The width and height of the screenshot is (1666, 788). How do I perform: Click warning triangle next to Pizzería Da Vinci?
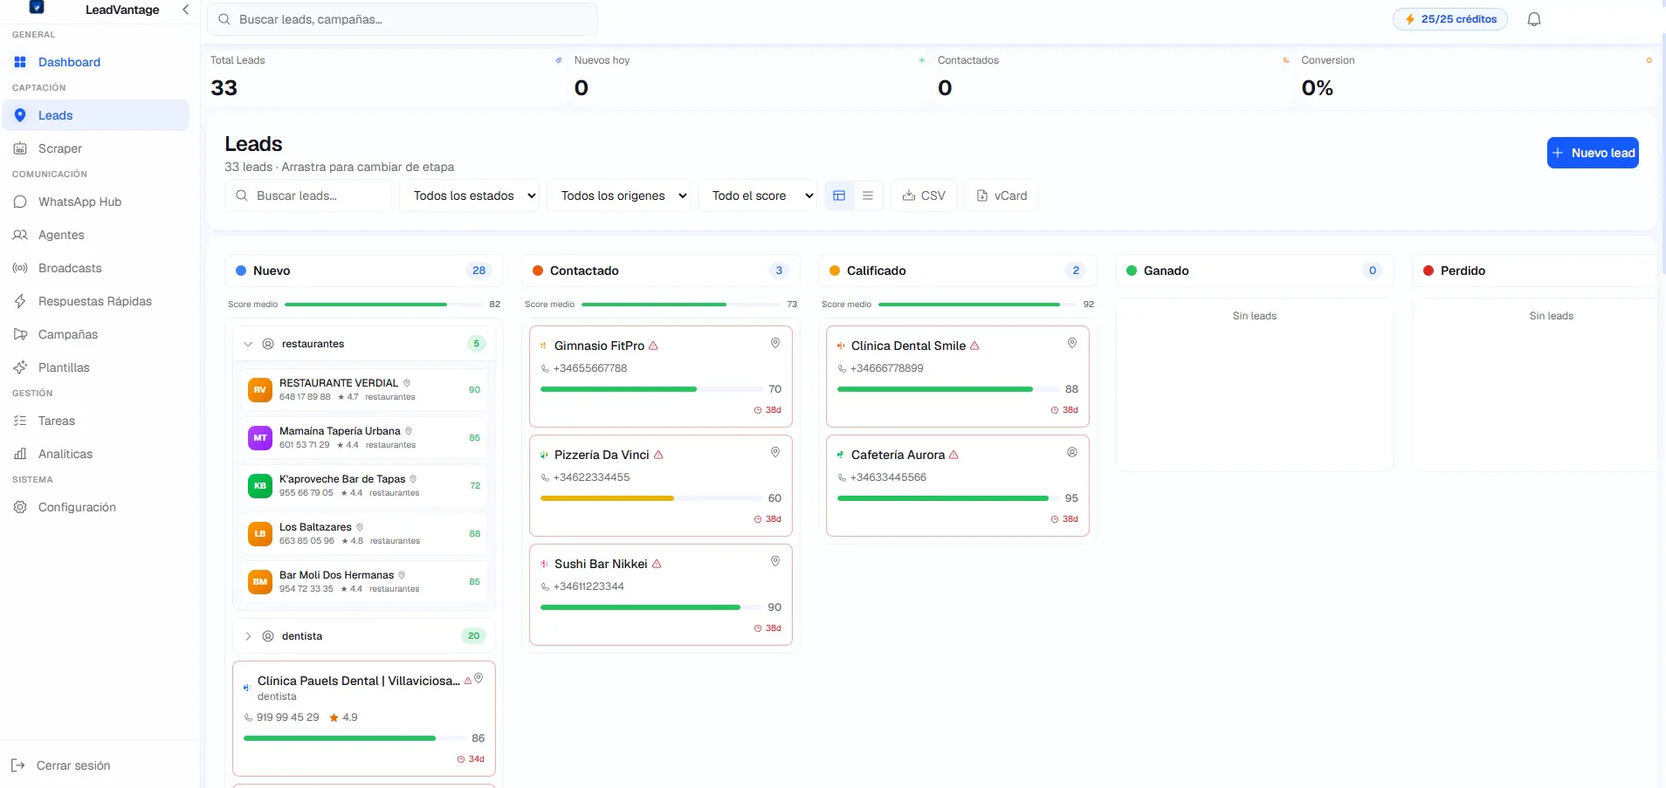tap(658, 455)
